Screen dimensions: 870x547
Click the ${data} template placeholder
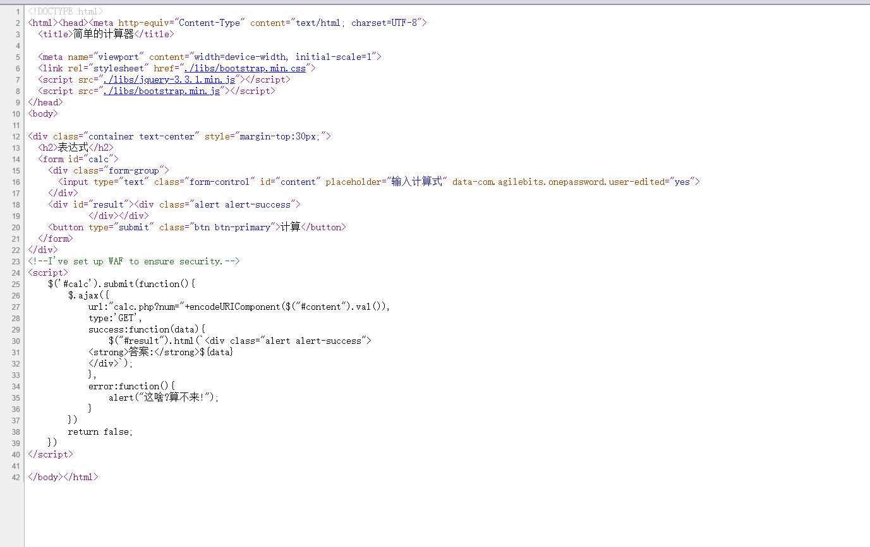[x=217, y=352]
